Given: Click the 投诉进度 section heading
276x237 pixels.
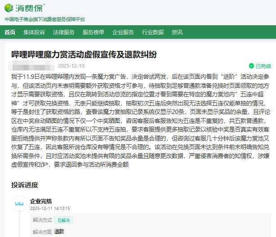Looking at the screenshot, I should tap(25, 185).
